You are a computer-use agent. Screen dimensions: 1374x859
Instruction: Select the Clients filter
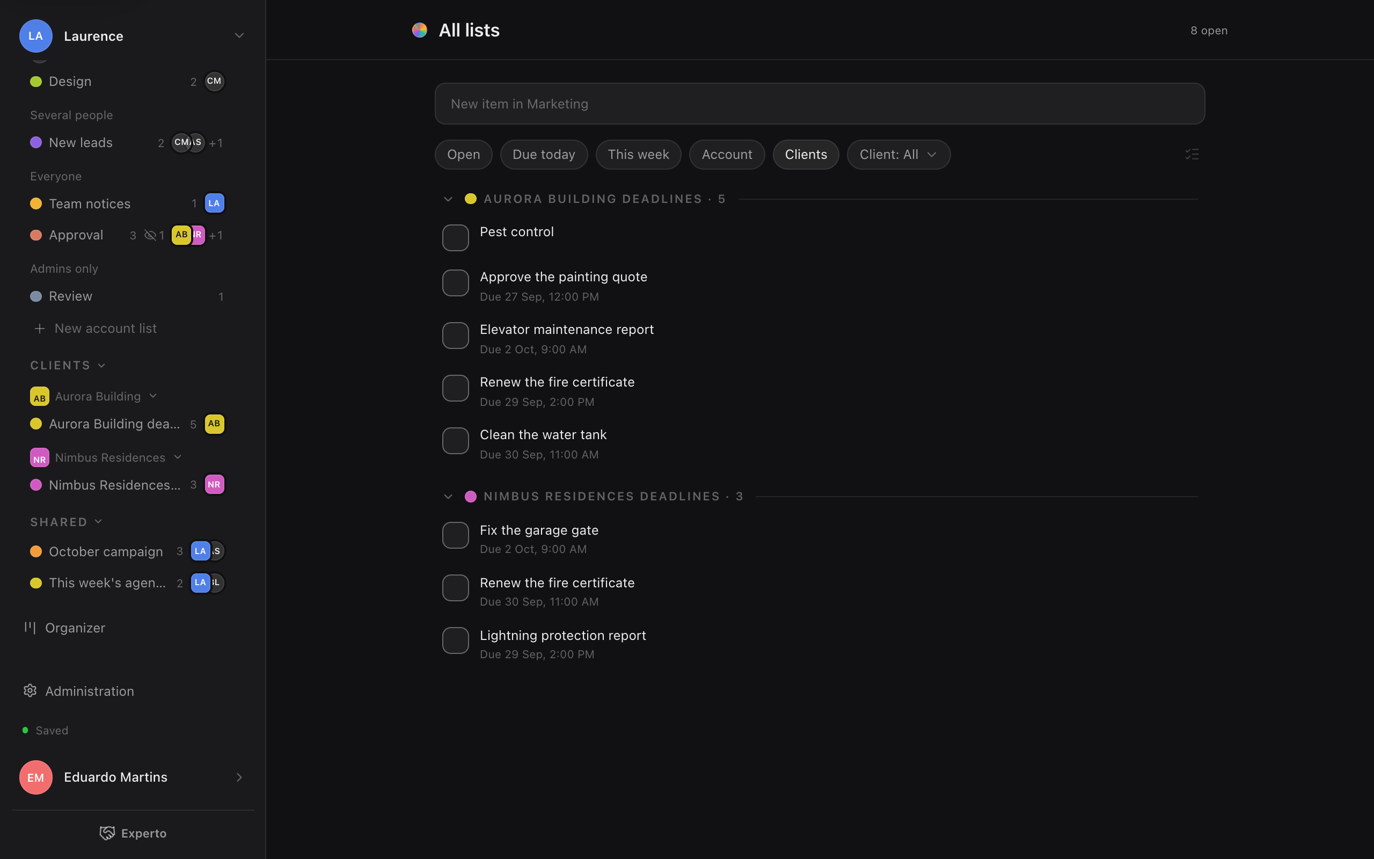tap(806, 155)
